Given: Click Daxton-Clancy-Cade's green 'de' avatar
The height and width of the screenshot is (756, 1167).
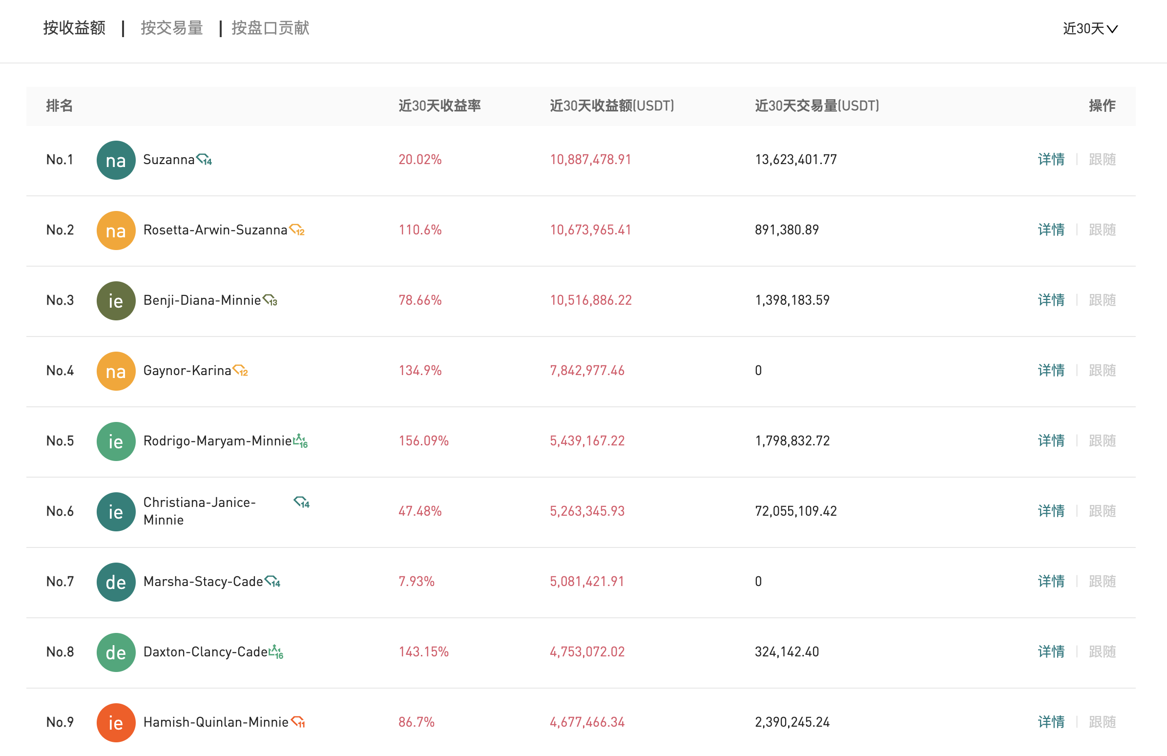Looking at the screenshot, I should pos(116,652).
